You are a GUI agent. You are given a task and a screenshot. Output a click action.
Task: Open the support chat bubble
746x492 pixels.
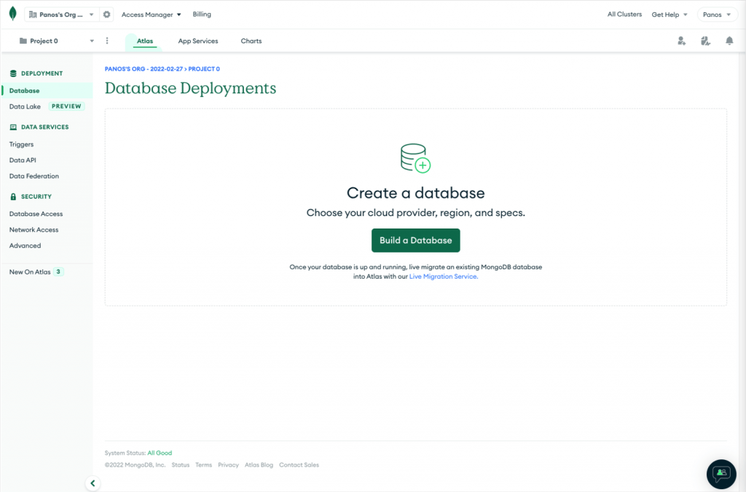[721, 474]
